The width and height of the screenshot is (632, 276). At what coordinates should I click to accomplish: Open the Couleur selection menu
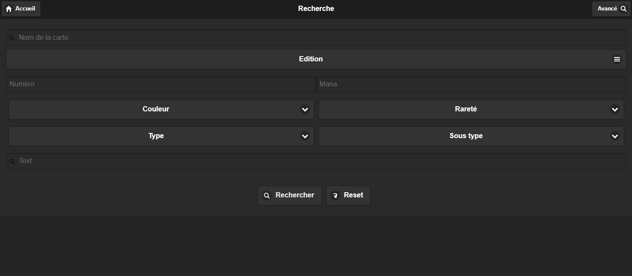pyautogui.click(x=156, y=109)
